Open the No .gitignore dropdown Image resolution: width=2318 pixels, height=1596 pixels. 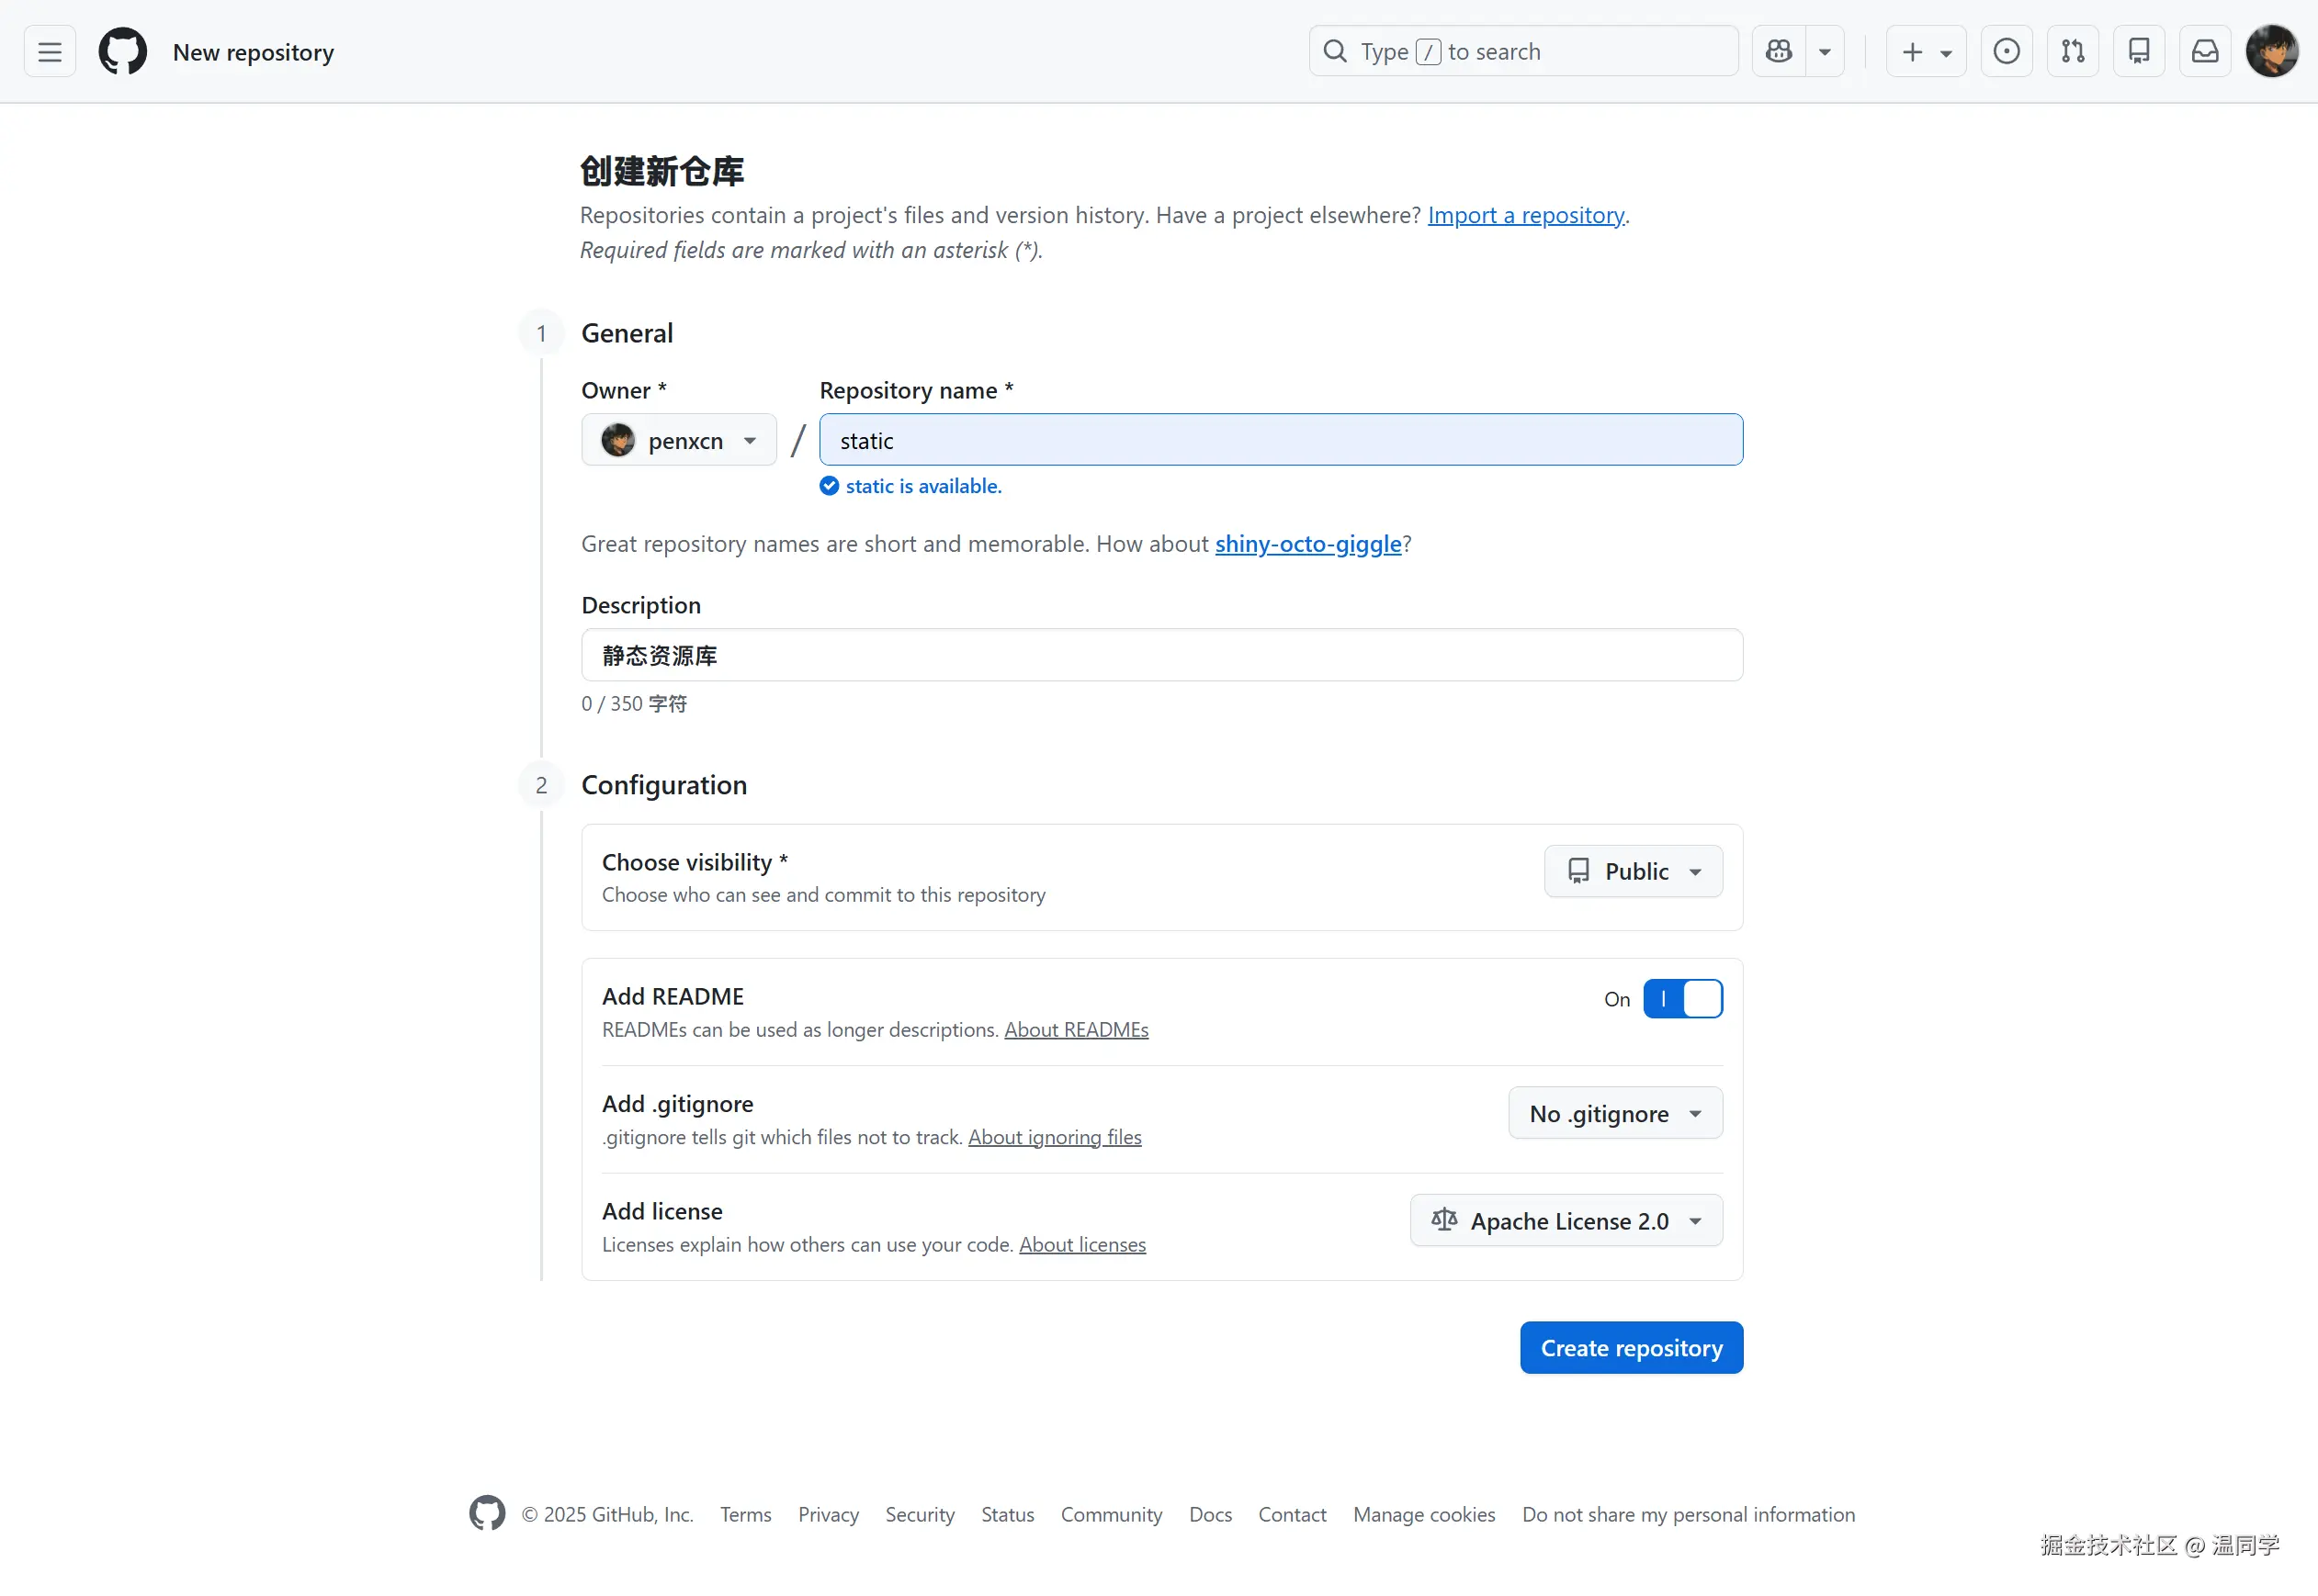(x=1614, y=1113)
